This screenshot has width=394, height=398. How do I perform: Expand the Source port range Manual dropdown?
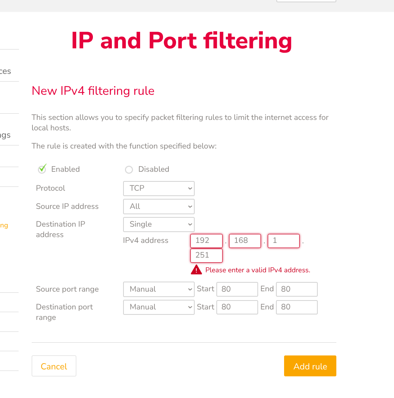pos(159,289)
